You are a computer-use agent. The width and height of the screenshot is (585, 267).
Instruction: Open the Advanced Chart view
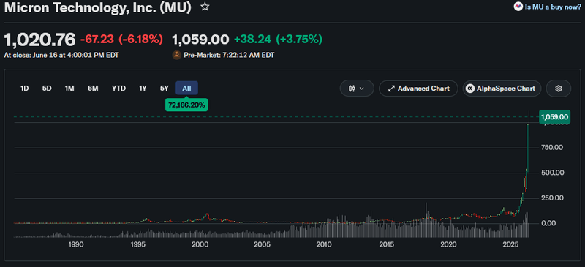pyautogui.click(x=418, y=89)
